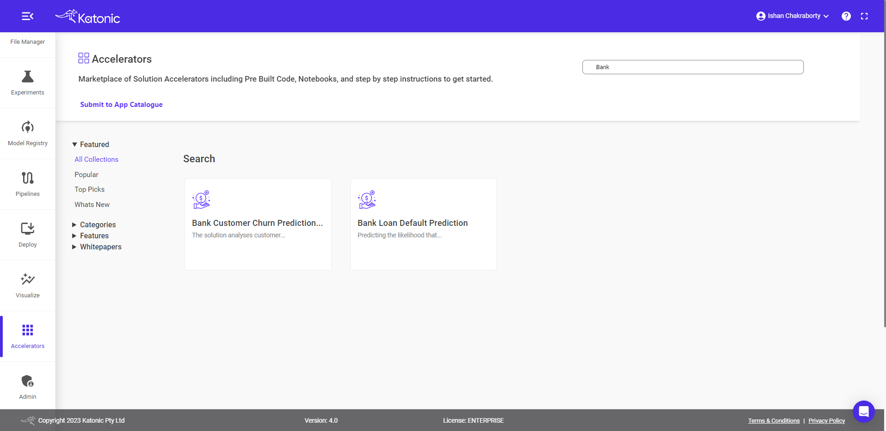The height and width of the screenshot is (431, 886).
Task: Open Privacy Policy link
Action: [826, 421]
